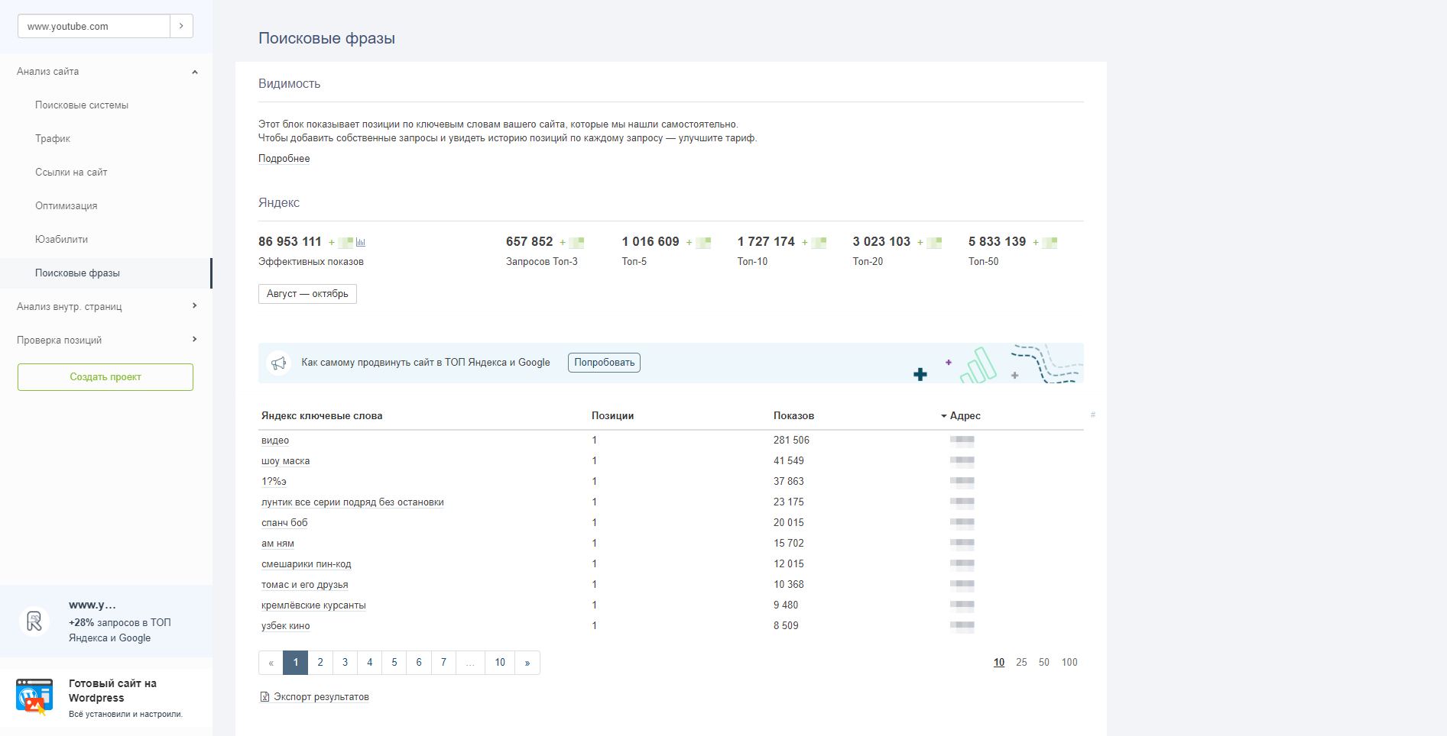1447x736 pixels.
Task: Show 25 rows per page
Action: (1021, 663)
